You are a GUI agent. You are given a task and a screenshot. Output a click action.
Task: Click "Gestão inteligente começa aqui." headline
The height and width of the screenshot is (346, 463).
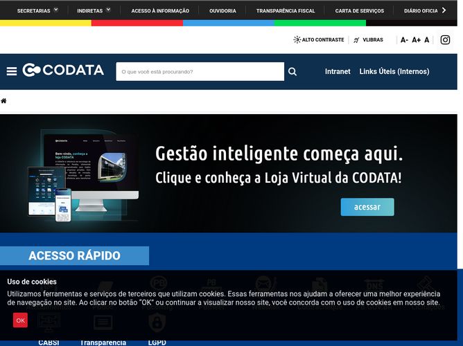coord(279,154)
